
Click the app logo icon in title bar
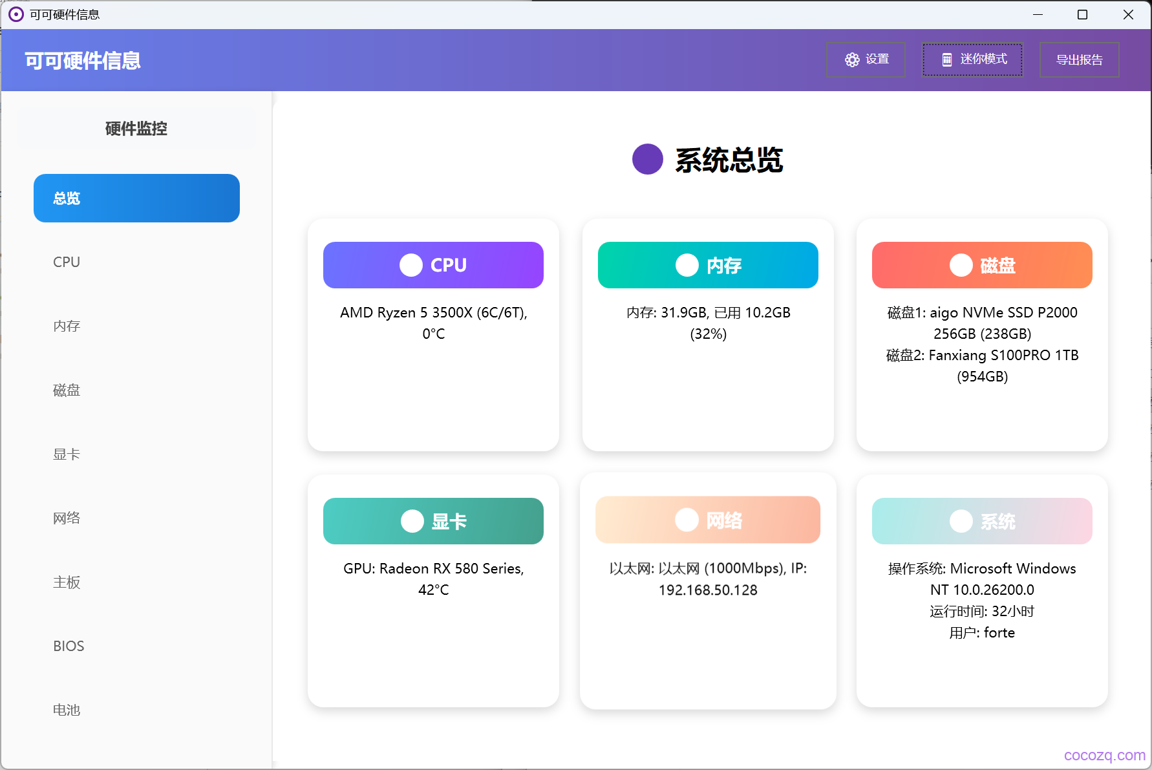(16, 14)
